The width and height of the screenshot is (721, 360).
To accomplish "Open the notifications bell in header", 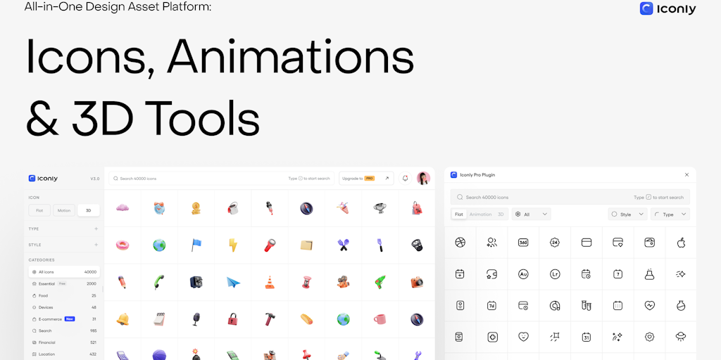I will tap(405, 178).
